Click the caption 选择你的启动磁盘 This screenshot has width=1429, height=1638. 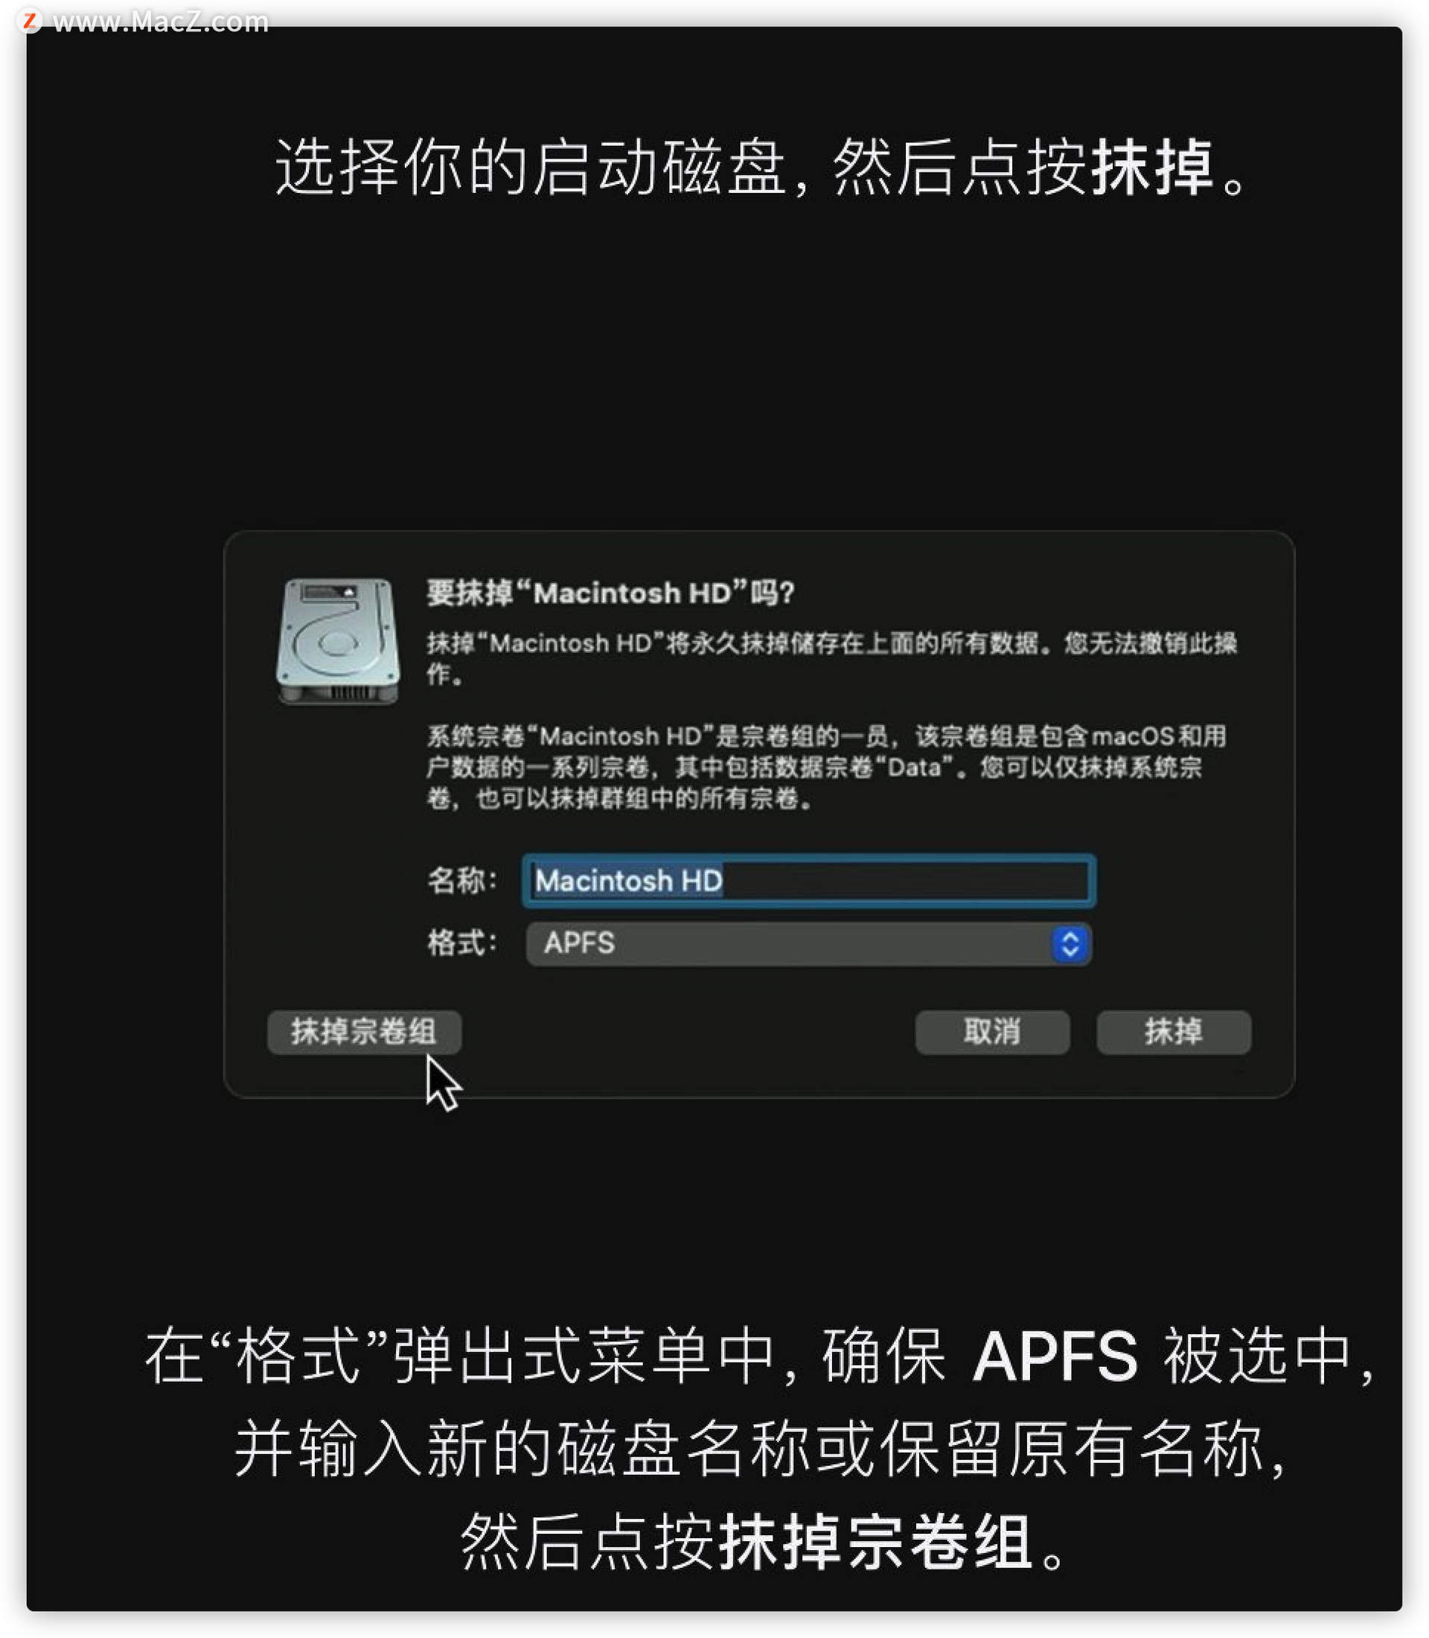pyautogui.click(x=529, y=167)
